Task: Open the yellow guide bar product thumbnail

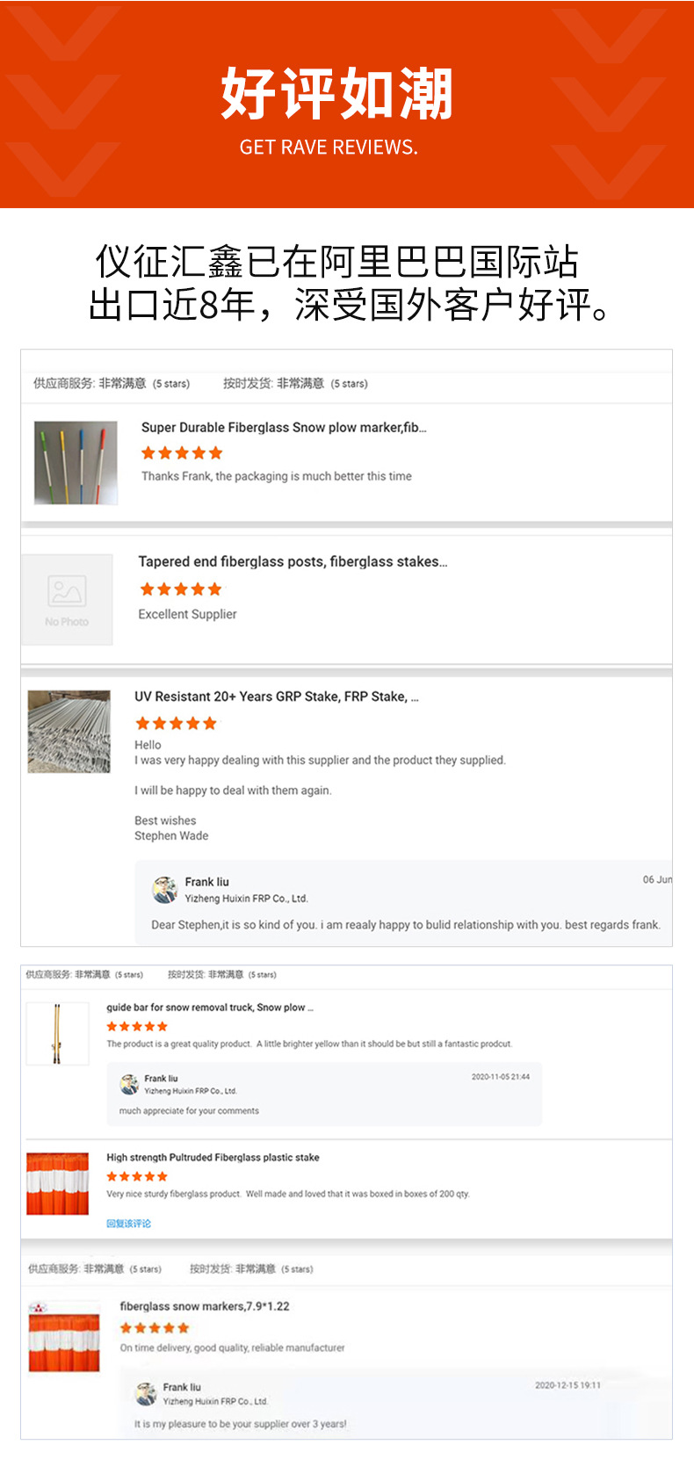Action: (x=57, y=1034)
